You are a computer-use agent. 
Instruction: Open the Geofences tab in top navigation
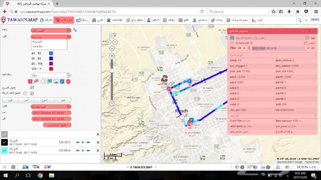click(x=134, y=20)
